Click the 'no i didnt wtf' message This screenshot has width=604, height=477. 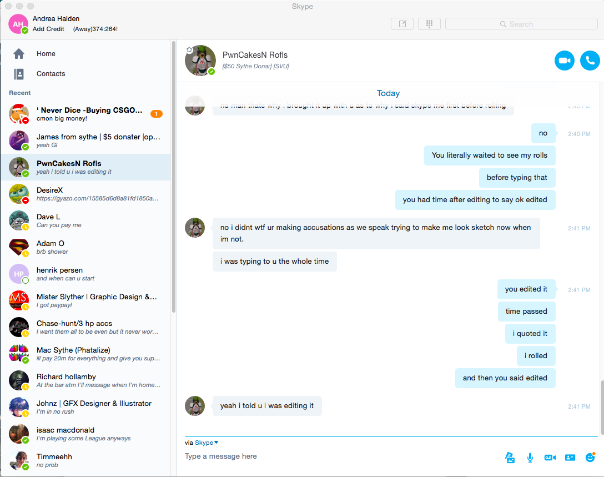(x=376, y=233)
